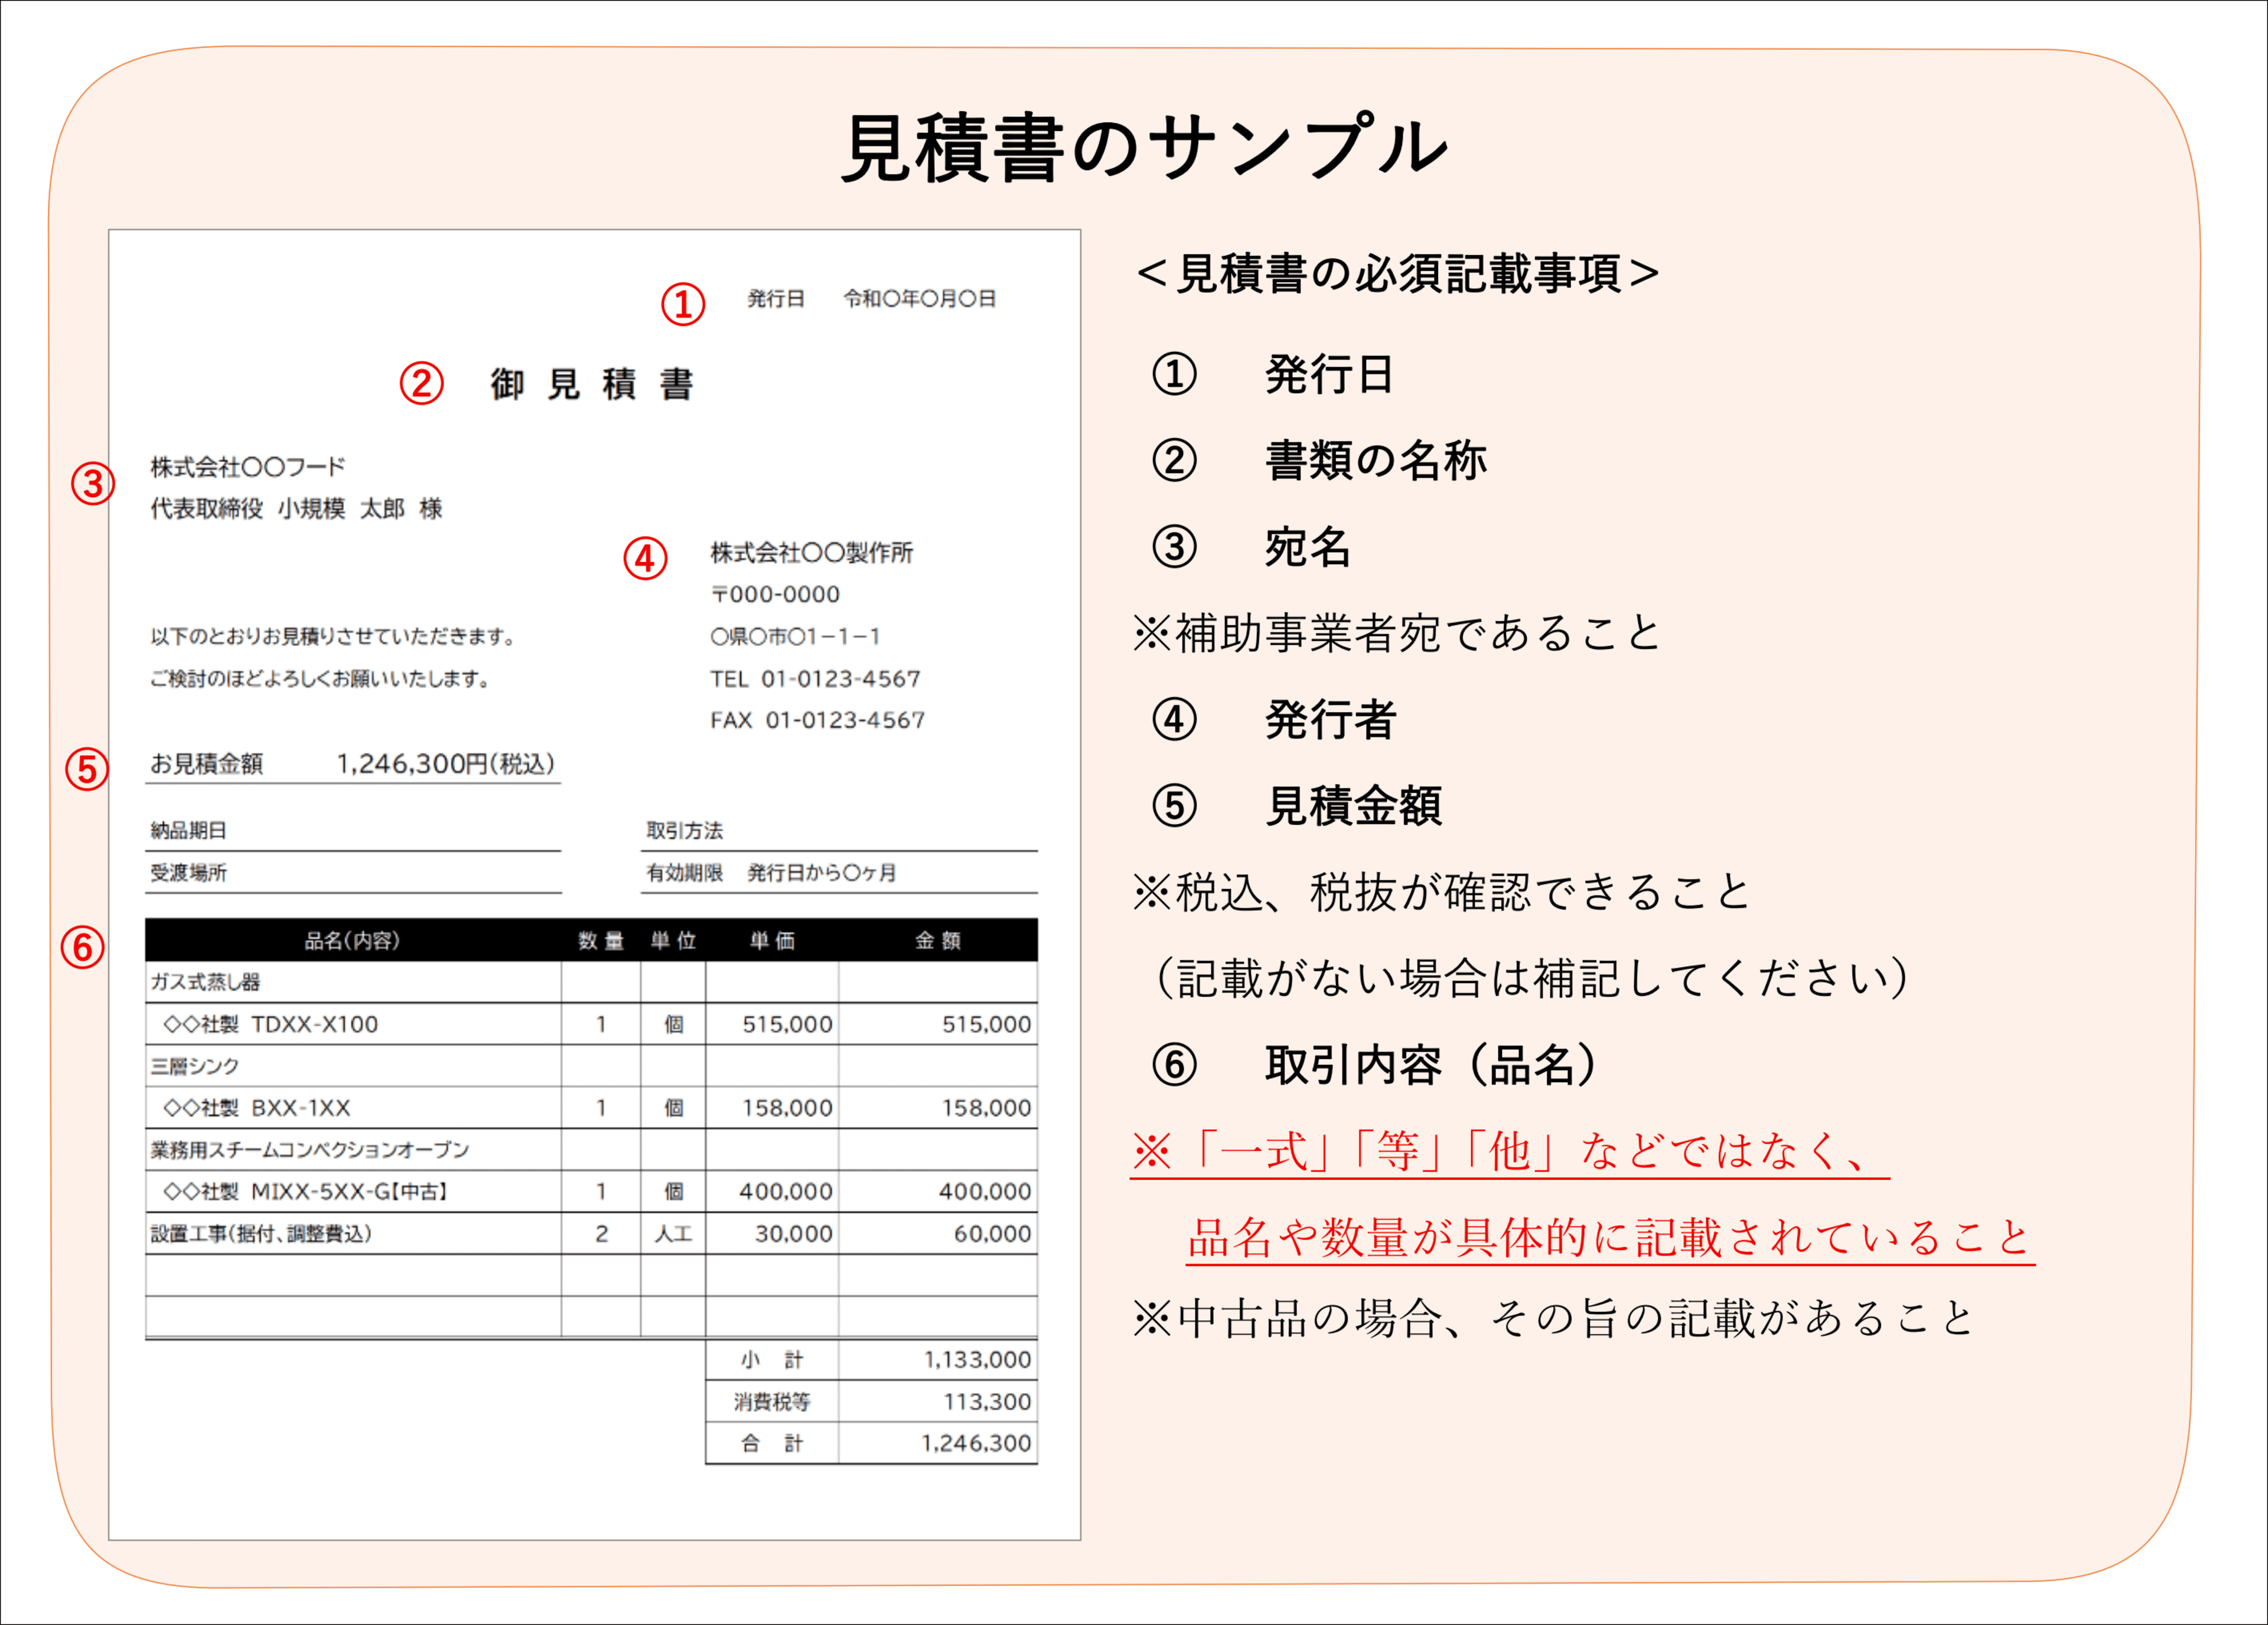Click list item '見積金額' on right
This screenshot has width=2268, height=1625.
tap(1353, 806)
